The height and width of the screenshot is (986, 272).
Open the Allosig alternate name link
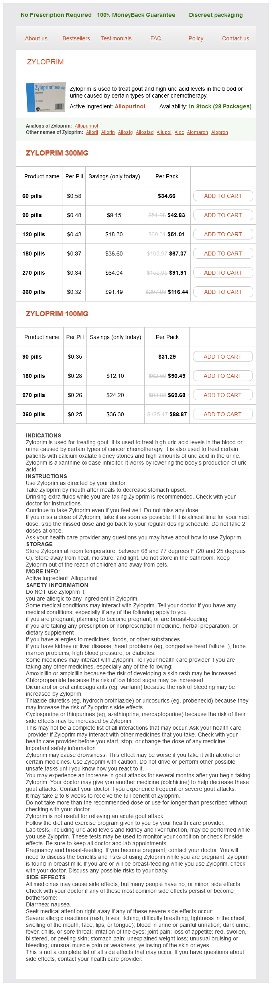[x=125, y=132]
